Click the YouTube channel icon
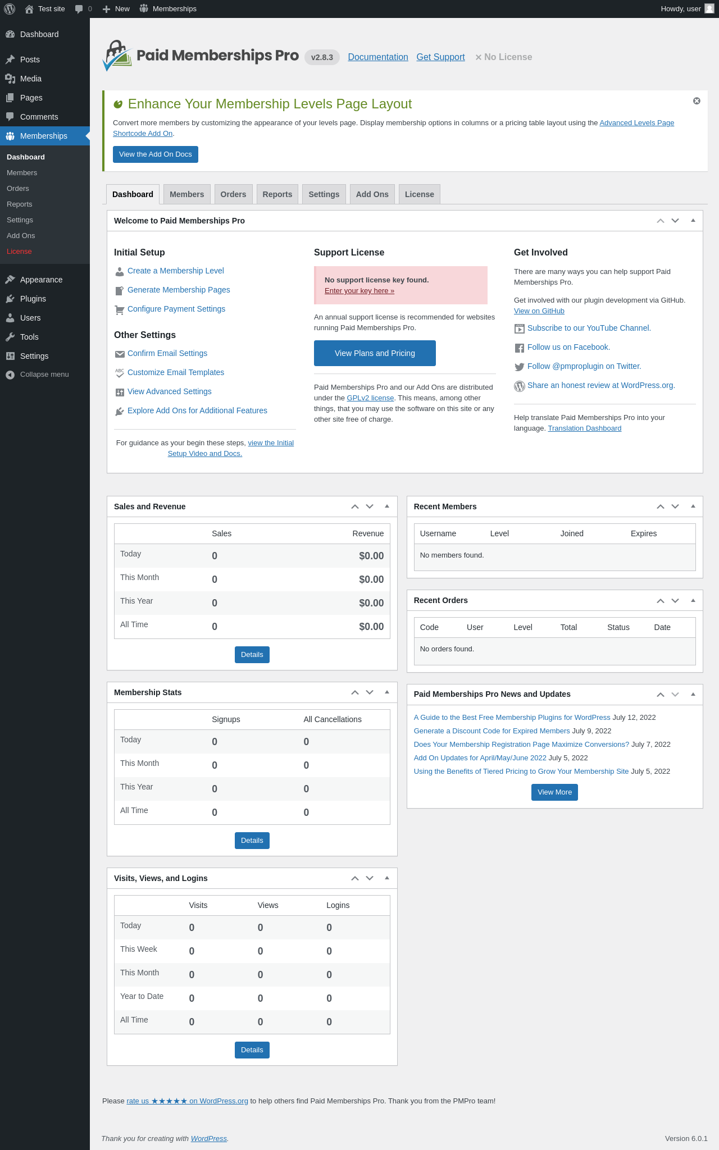 click(x=519, y=328)
